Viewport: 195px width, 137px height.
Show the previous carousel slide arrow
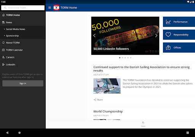(x=94, y=36)
